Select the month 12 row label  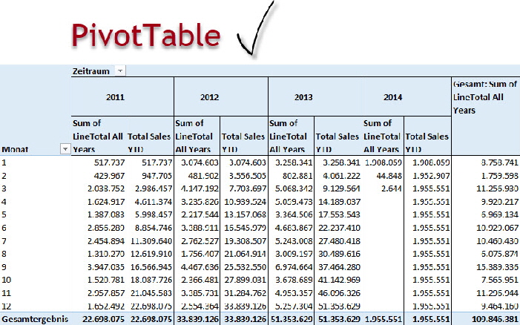(8, 304)
